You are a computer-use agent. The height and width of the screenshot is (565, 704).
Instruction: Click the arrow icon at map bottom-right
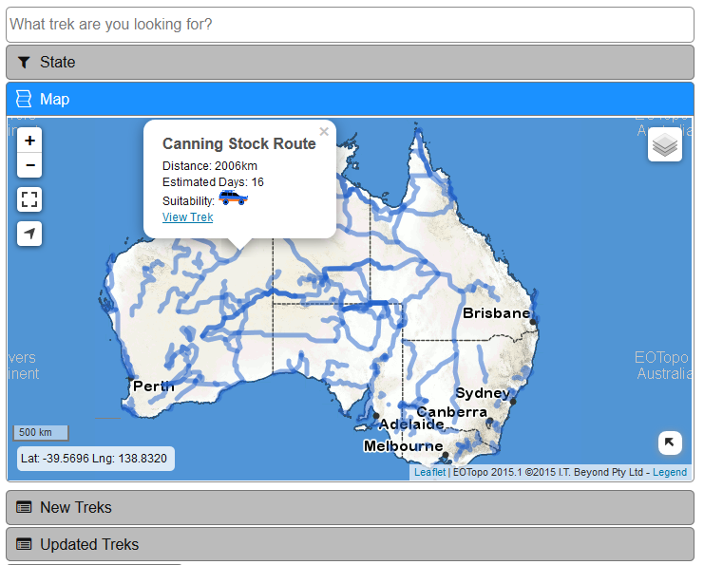coord(670,443)
